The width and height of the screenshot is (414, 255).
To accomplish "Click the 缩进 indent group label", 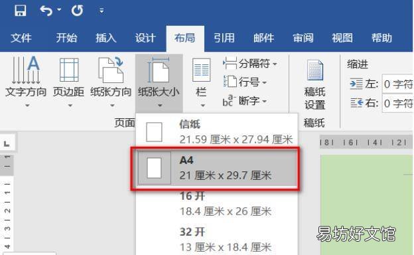I will [x=358, y=64].
